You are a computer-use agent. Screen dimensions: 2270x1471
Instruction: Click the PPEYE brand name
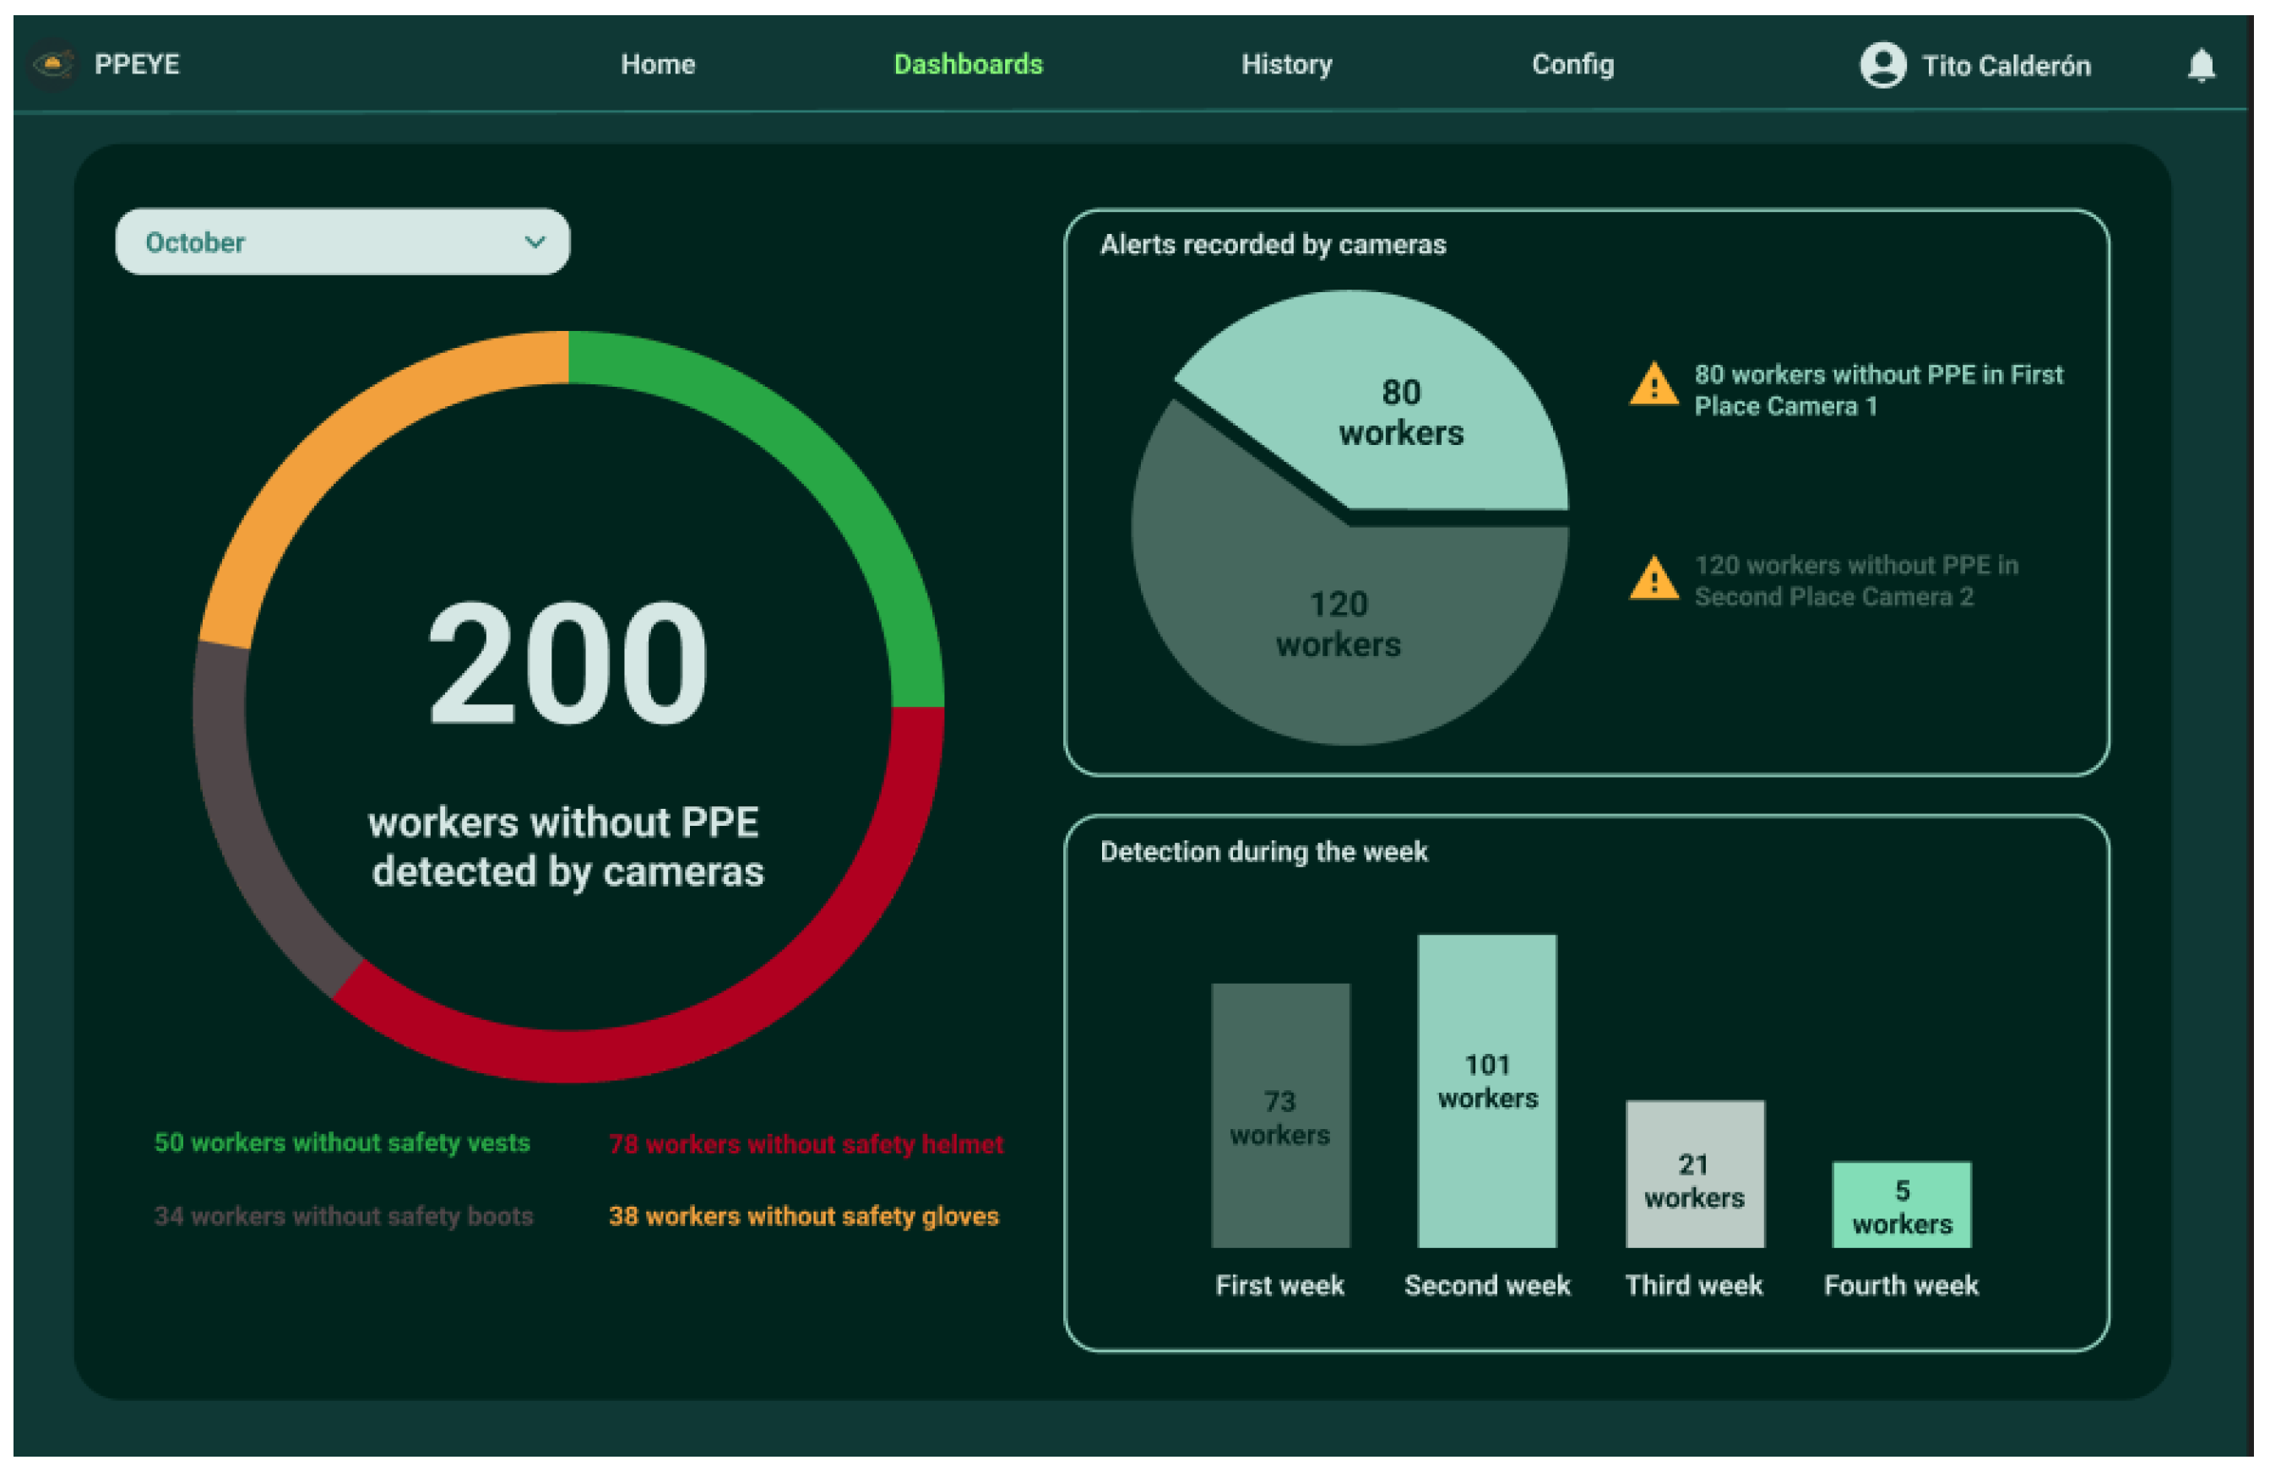click(137, 64)
